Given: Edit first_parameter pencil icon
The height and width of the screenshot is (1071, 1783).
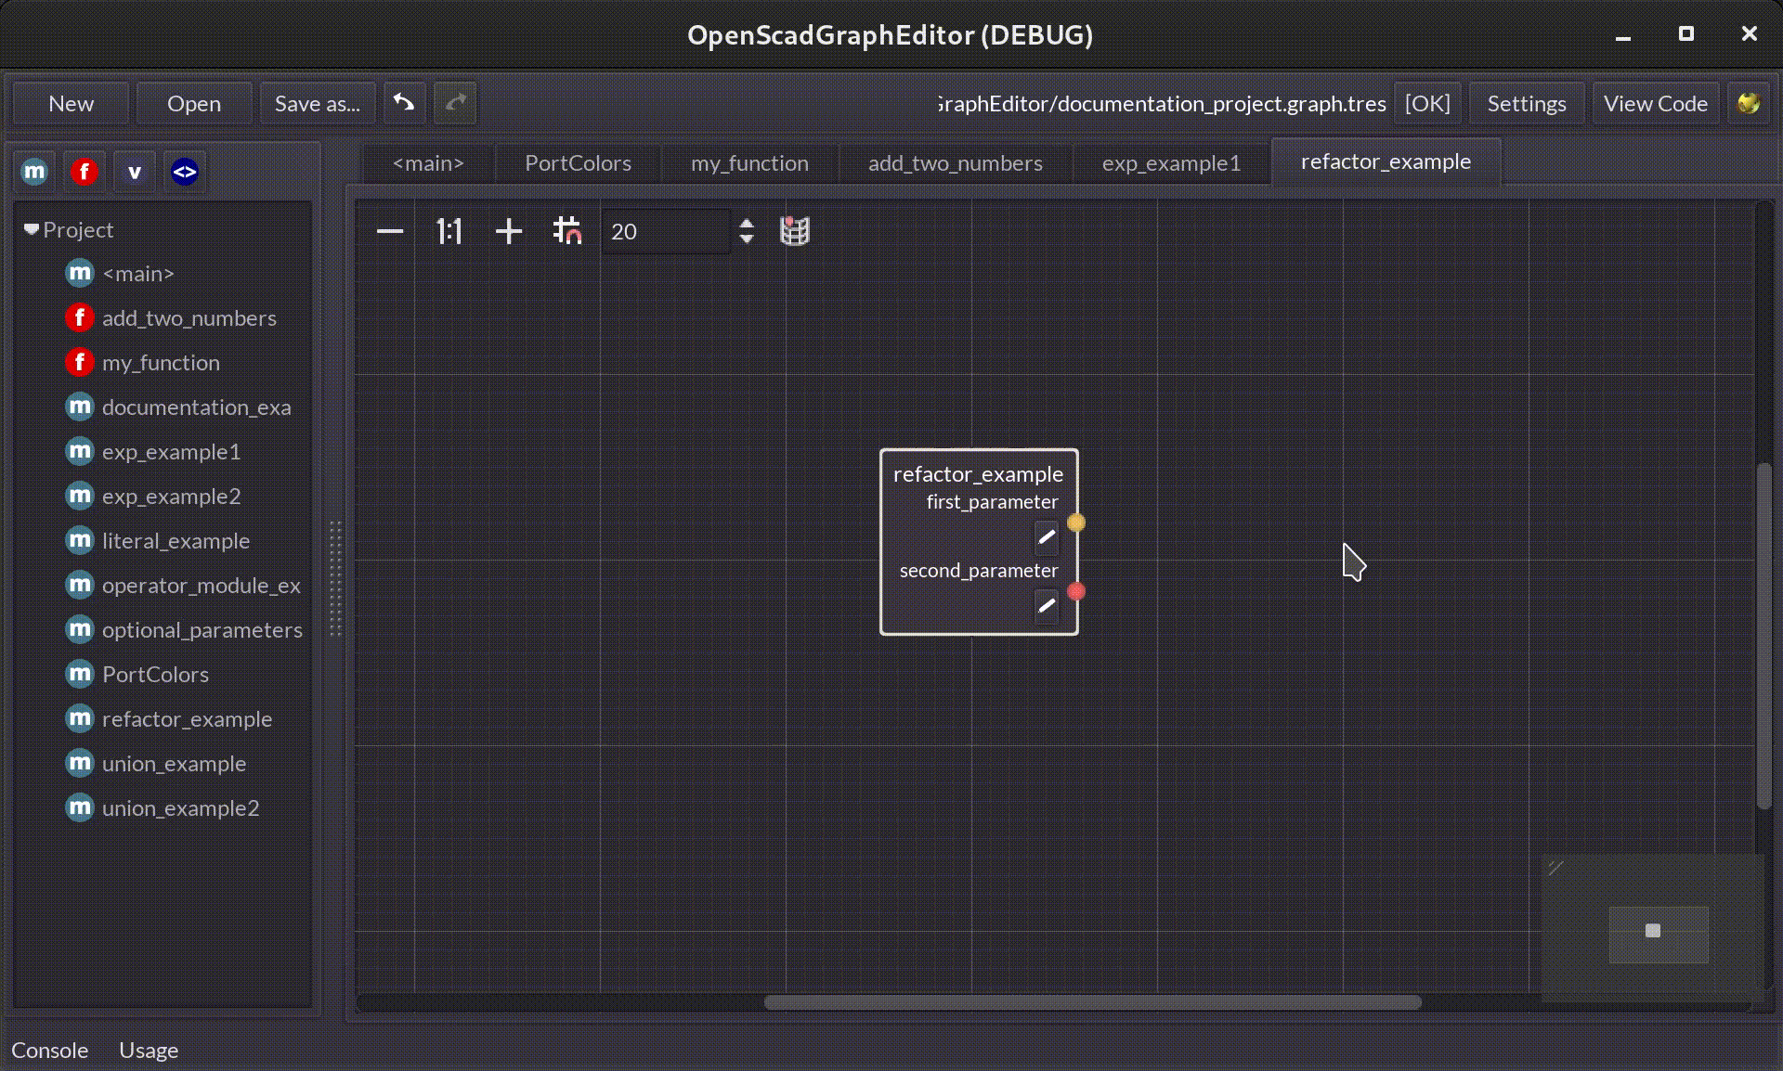Looking at the screenshot, I should point(1046,537).
